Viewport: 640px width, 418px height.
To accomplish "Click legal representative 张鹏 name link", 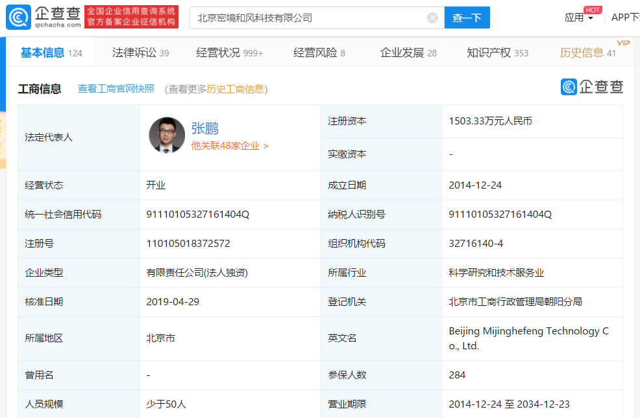I will (x=205, y=128).
